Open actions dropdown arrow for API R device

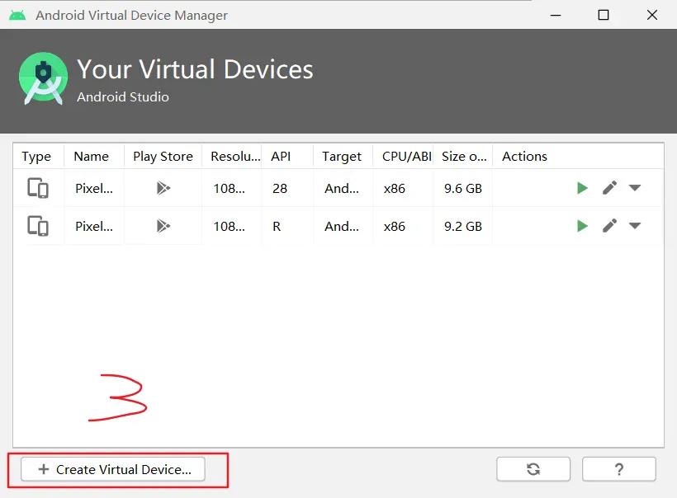coord(635,225)
